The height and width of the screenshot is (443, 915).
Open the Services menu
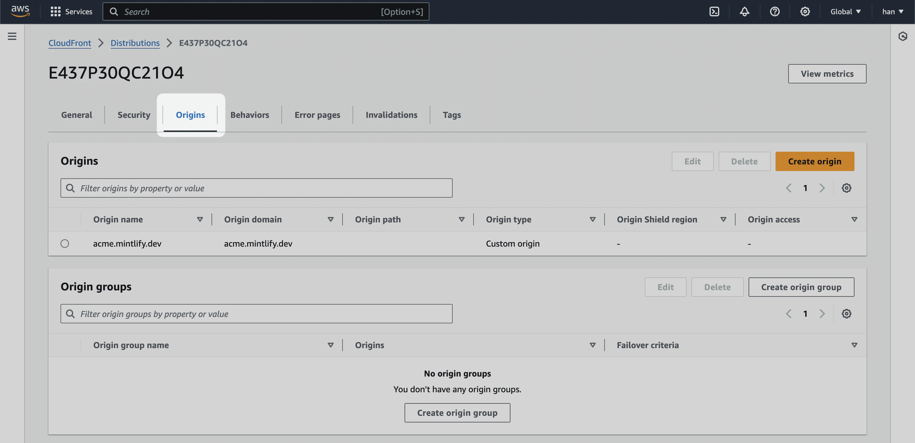coord(71,11)
